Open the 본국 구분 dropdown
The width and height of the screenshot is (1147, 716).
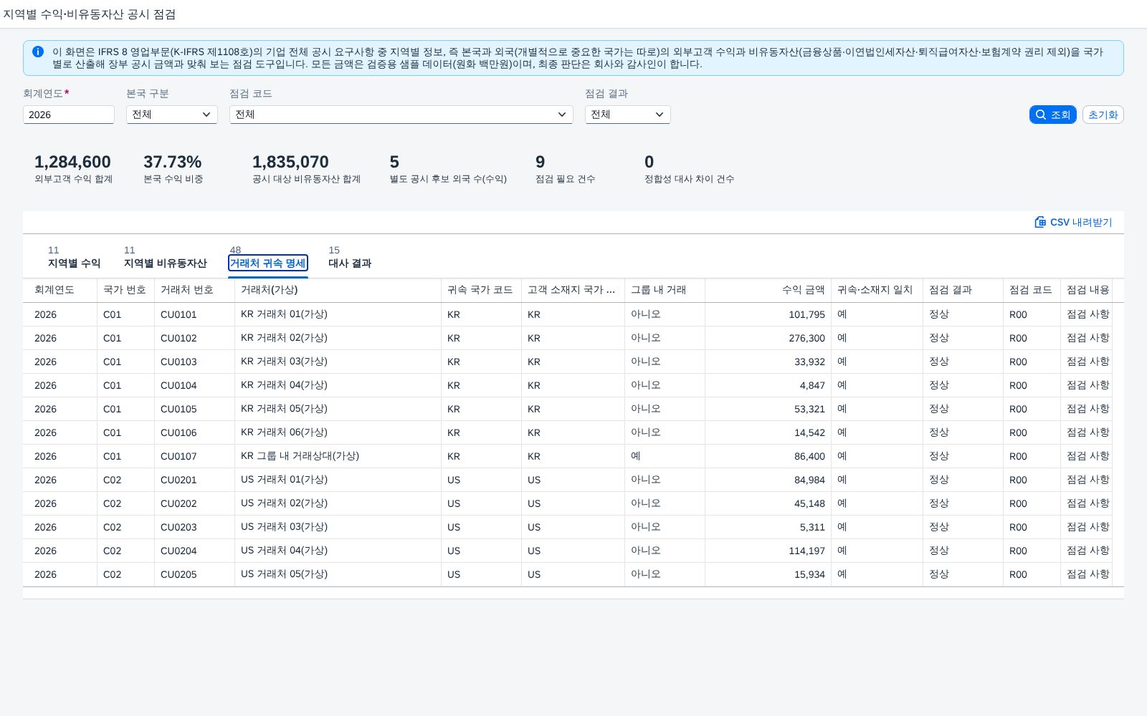click(172, 115)
